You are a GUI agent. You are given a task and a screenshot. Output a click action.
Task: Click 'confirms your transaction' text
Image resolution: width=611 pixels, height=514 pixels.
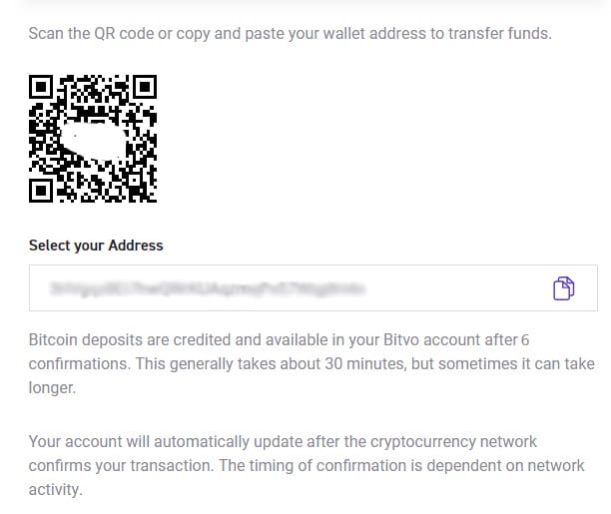pos(112,463)
